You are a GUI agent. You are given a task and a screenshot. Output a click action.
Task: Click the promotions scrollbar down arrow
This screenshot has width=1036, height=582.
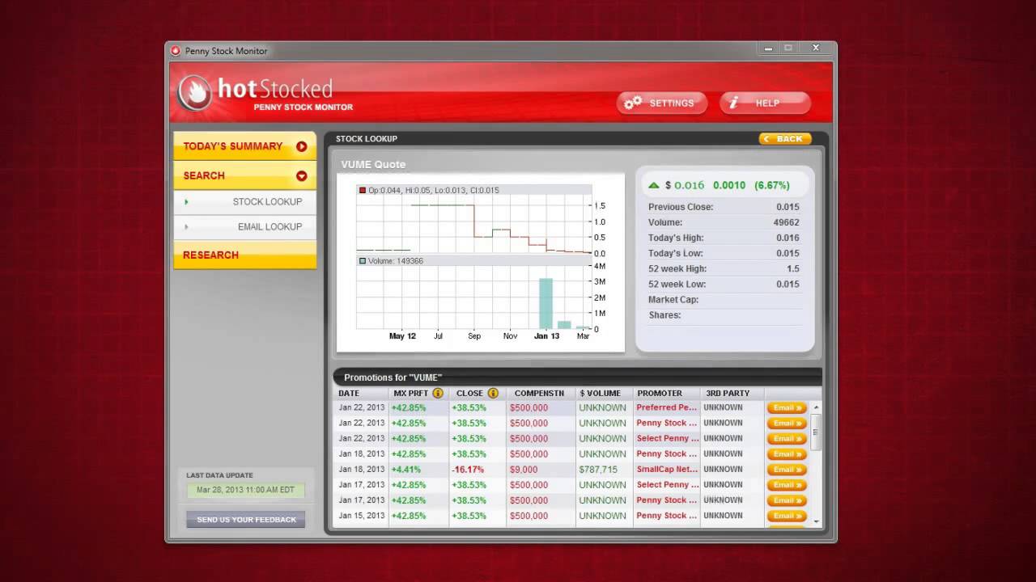click(816, 521)
